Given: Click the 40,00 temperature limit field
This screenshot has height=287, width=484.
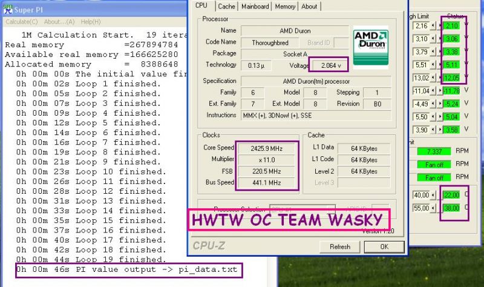Looking at the screenshot, I should tap(422, 195).
